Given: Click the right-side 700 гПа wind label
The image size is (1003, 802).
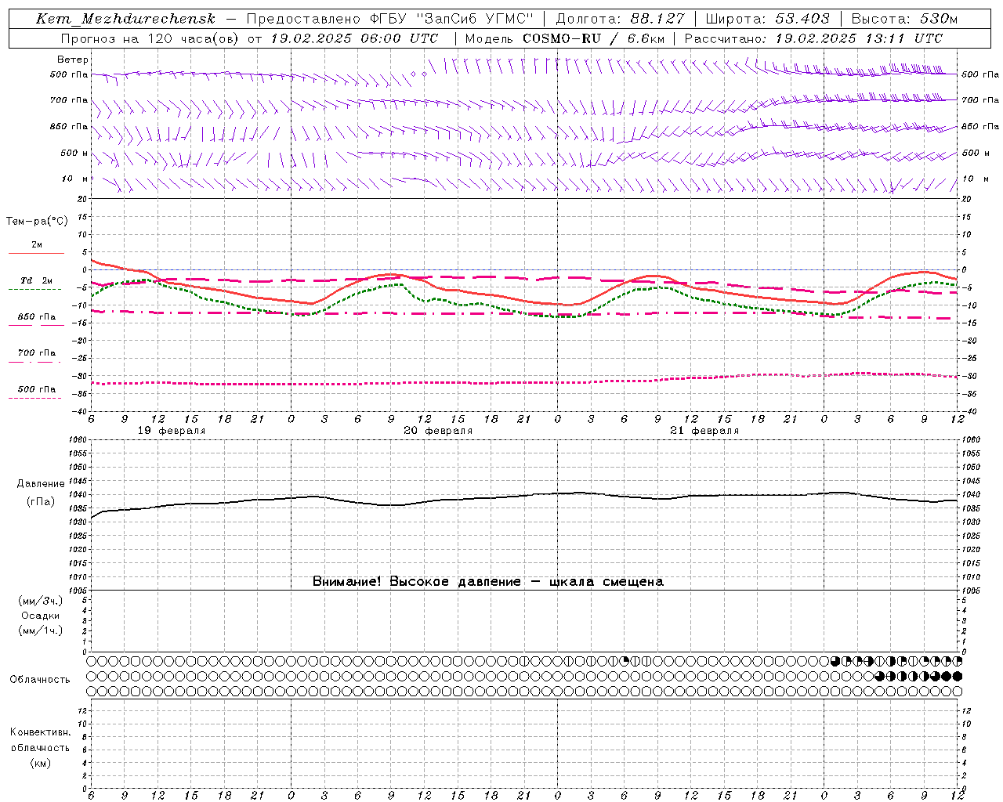Looking at the screenshot, I should [x=980, y=100].
